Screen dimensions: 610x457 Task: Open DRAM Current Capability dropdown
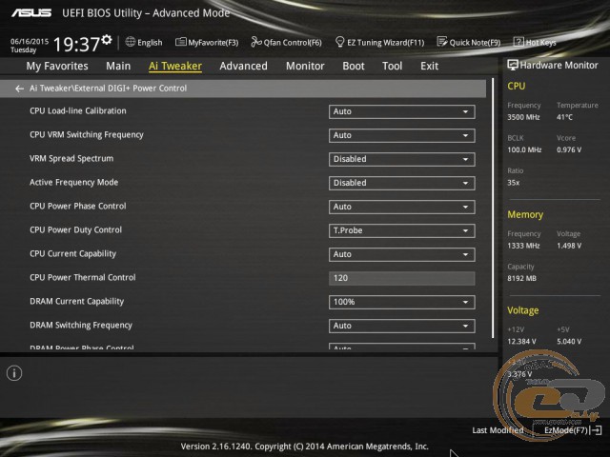[401, 302]
